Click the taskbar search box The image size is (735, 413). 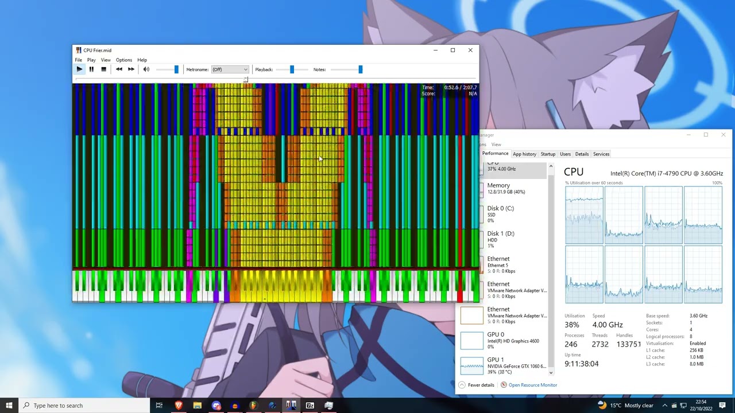tap(84, 406)
